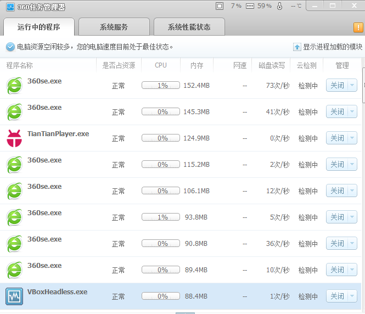Click the TianTianPlayer.exe process name

pos(58,134)
